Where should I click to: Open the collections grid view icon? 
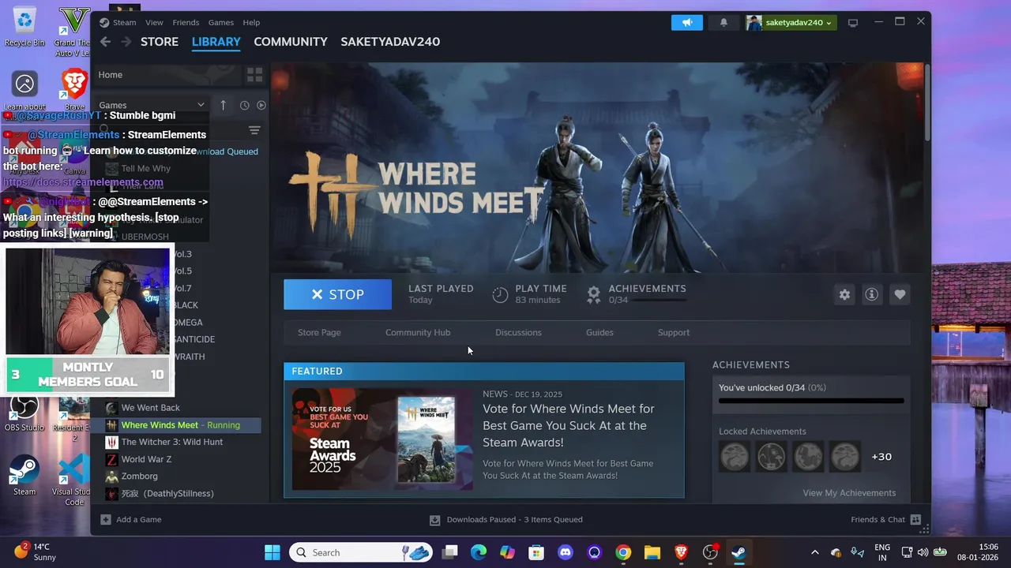[x=254, y=75]
